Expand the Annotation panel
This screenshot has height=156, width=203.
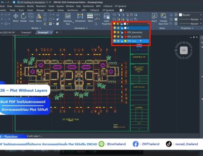[x=81, y=28]
